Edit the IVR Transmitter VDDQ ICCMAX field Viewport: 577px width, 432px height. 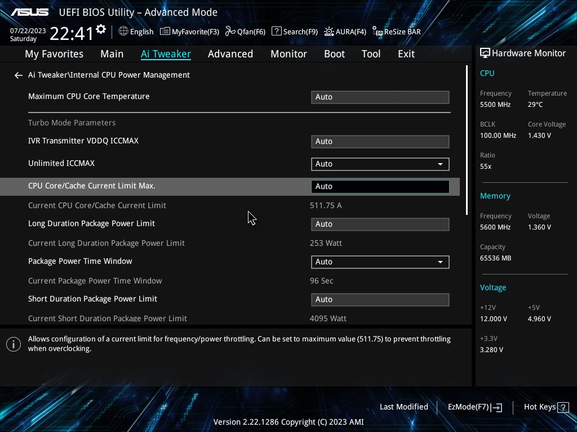[x=380, y=142]
